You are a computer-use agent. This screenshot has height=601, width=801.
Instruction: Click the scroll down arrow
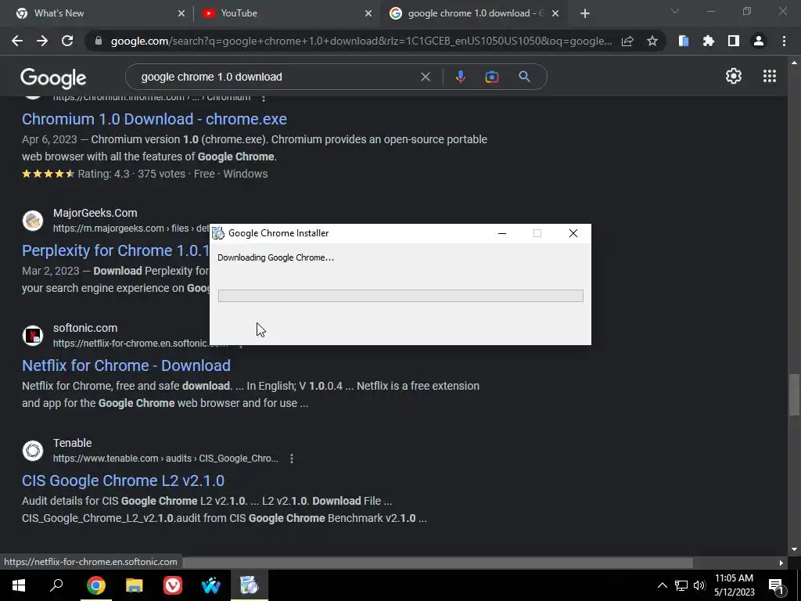pyautogui.click(x=794, y=549)
